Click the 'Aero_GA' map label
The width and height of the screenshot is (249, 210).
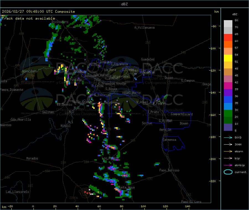click(165, 130)
